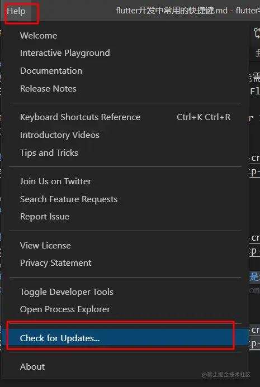Open Interactive Playground
The height and width of the screenshot is (387, 260).
(125, 53)
